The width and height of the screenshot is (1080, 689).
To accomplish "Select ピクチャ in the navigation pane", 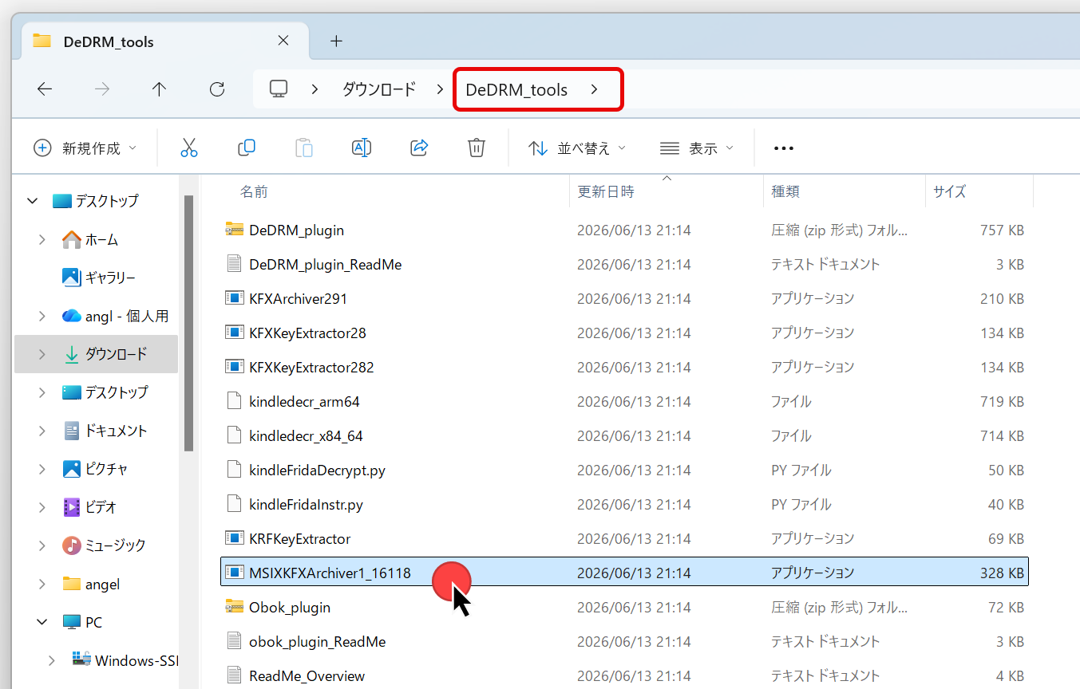I will [107, 469].
